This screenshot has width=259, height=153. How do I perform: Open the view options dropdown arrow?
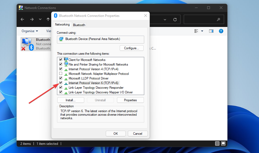(202, 31)
